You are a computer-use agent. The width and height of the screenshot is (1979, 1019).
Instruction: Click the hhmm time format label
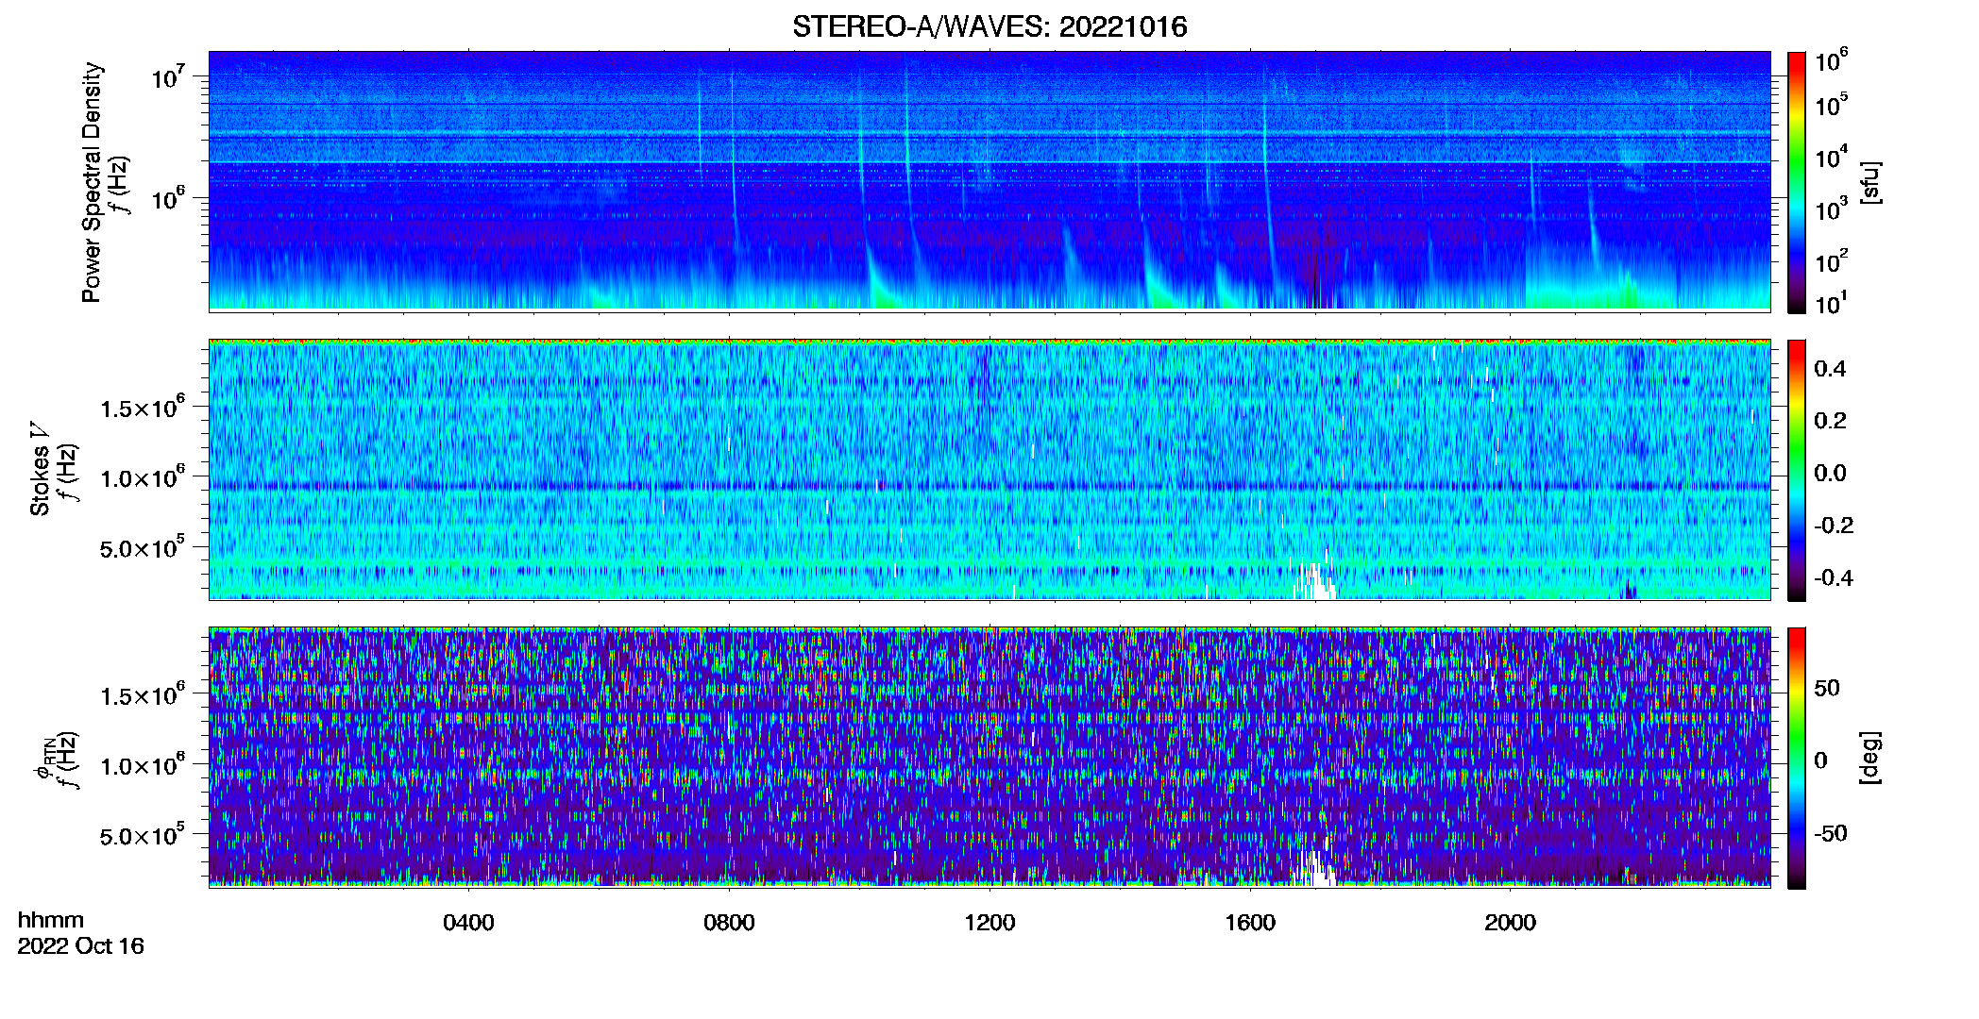(51, 920)
